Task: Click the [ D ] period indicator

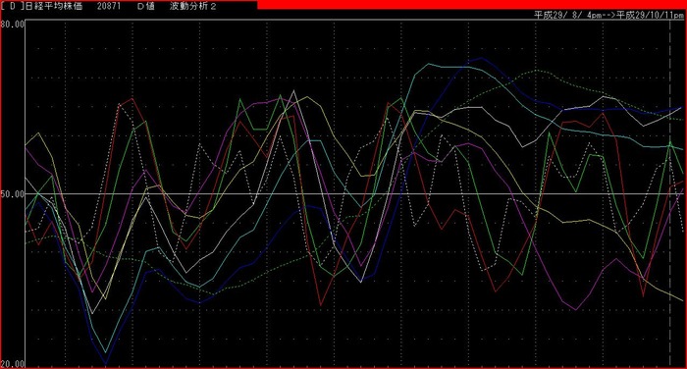Action: tap(12, 6)
